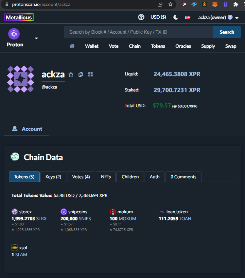The image size is (245, 278).
Task: Click the loan.token icon
Action: click(162, 212)
